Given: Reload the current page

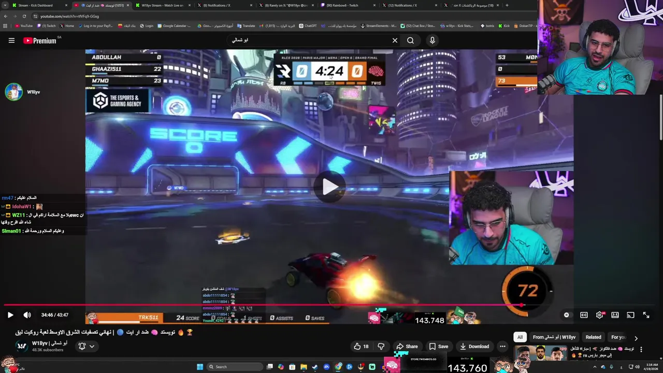Looking at the screenshot, I should tap(24, 16).
